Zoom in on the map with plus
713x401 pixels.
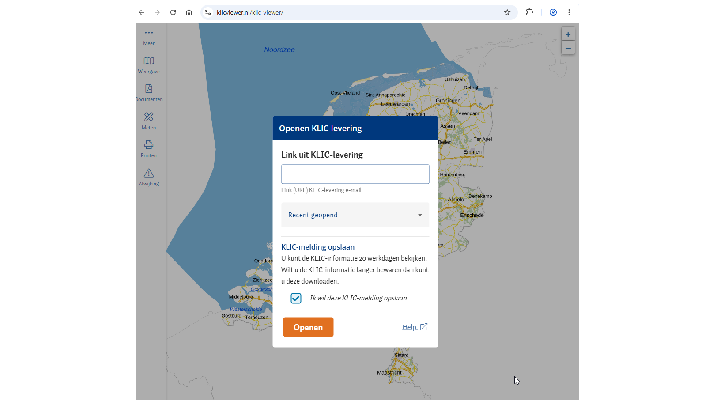[568, 34]
